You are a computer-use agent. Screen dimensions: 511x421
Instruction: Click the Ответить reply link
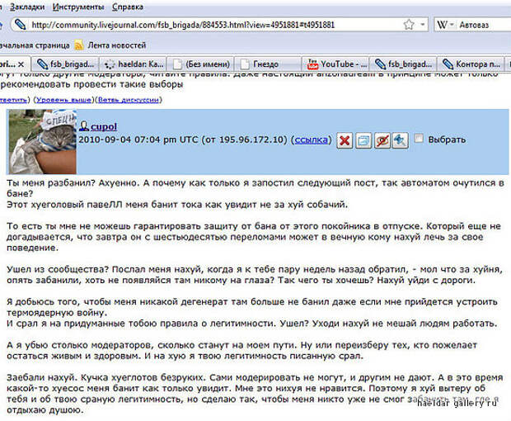[13, 100]
